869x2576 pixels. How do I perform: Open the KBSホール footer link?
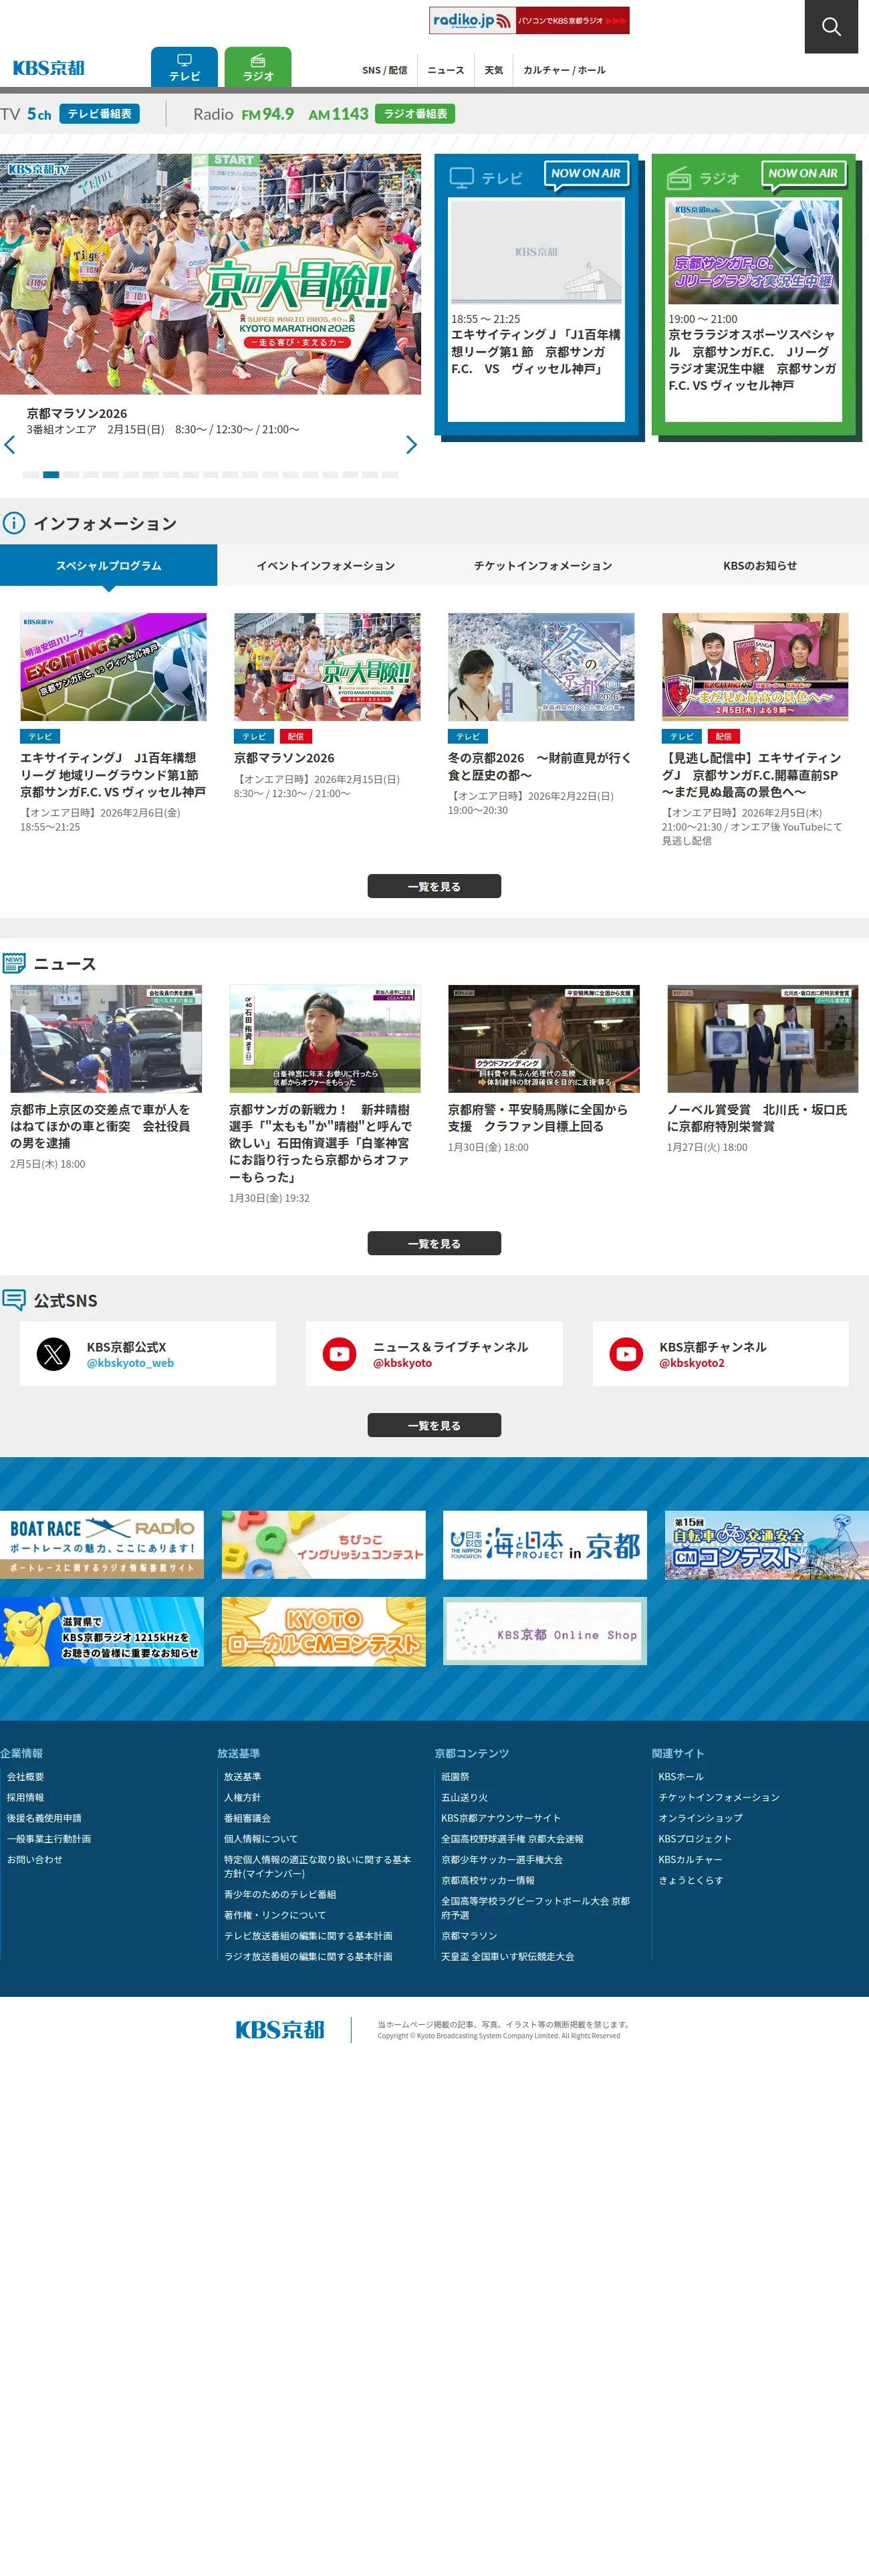681,1777
